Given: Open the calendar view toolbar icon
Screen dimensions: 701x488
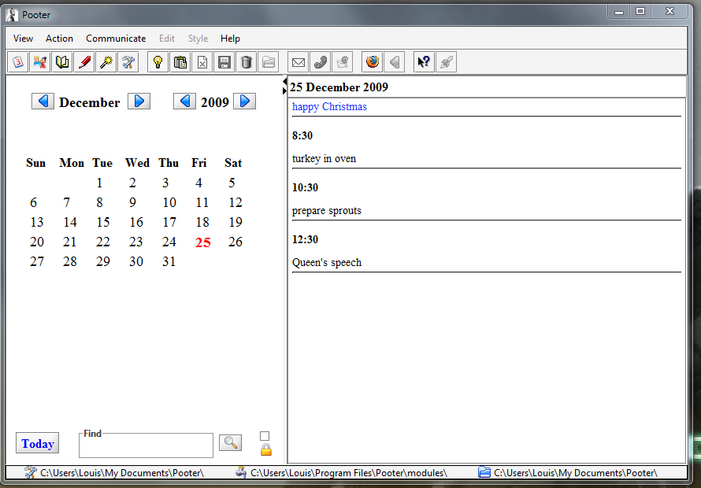Looking at the screenshot, I should (x=18, y=62).
